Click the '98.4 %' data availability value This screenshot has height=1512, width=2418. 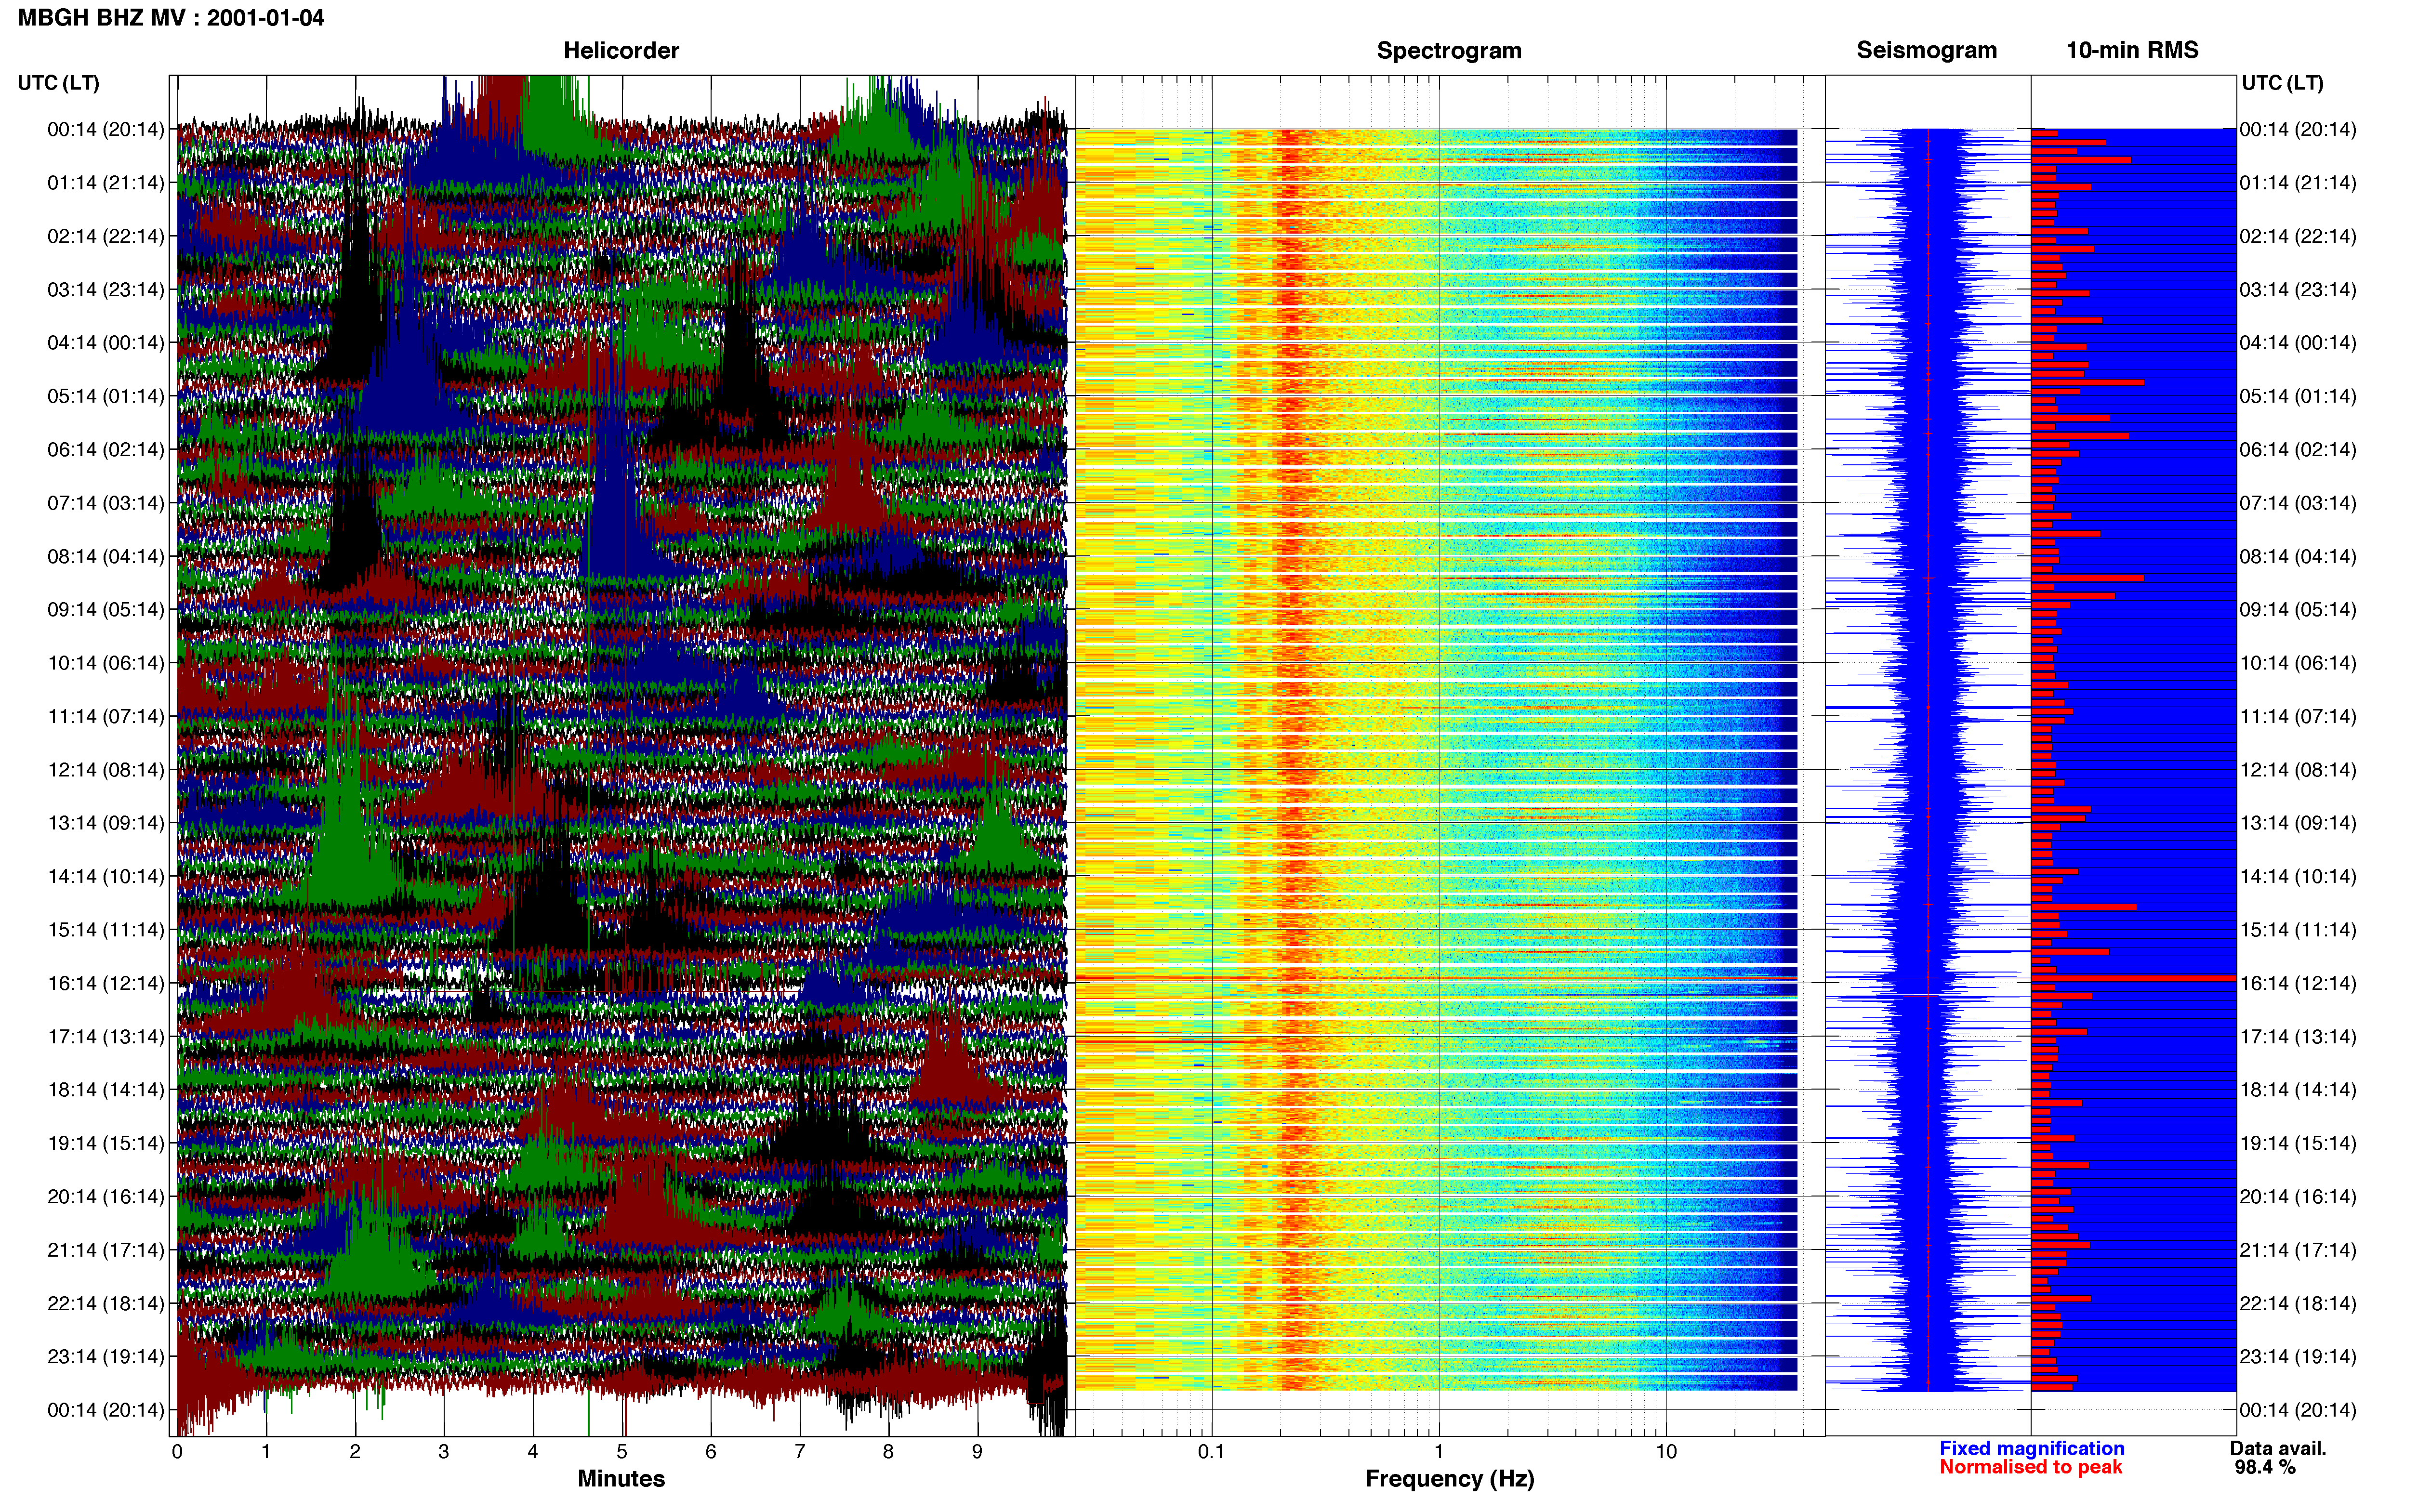point(2265,1467)
